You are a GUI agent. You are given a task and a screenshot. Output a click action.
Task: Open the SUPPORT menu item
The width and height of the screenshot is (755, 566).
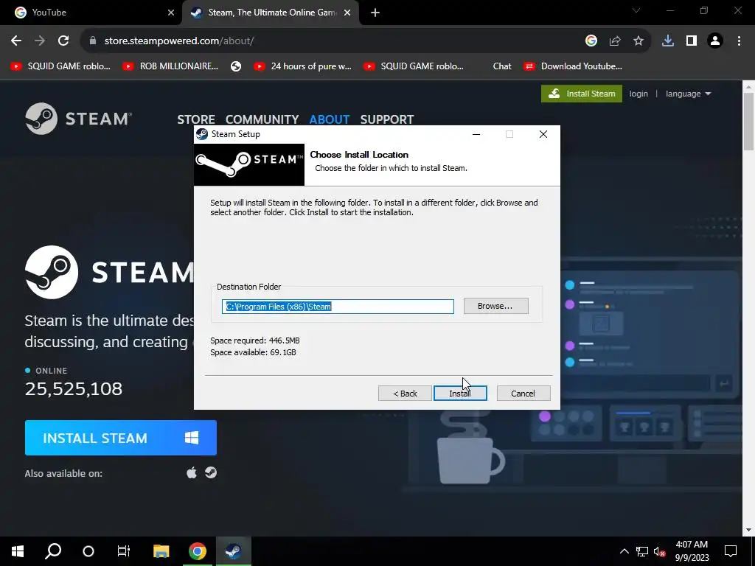[x=387, y=119]
